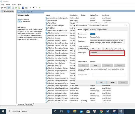Select Windows Modules Installer service

coord(57,93)
